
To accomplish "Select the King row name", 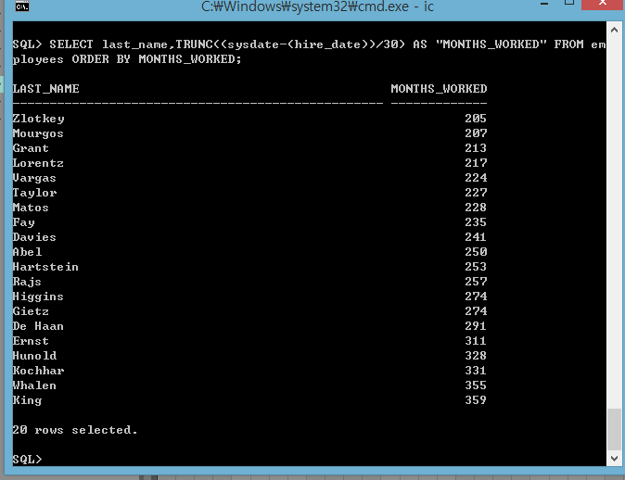I will point(27,400).
